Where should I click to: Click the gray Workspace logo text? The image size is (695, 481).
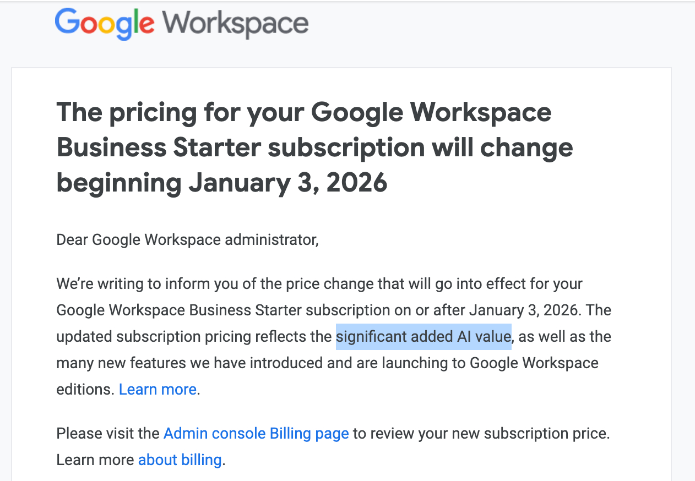(x=235, y=24)
